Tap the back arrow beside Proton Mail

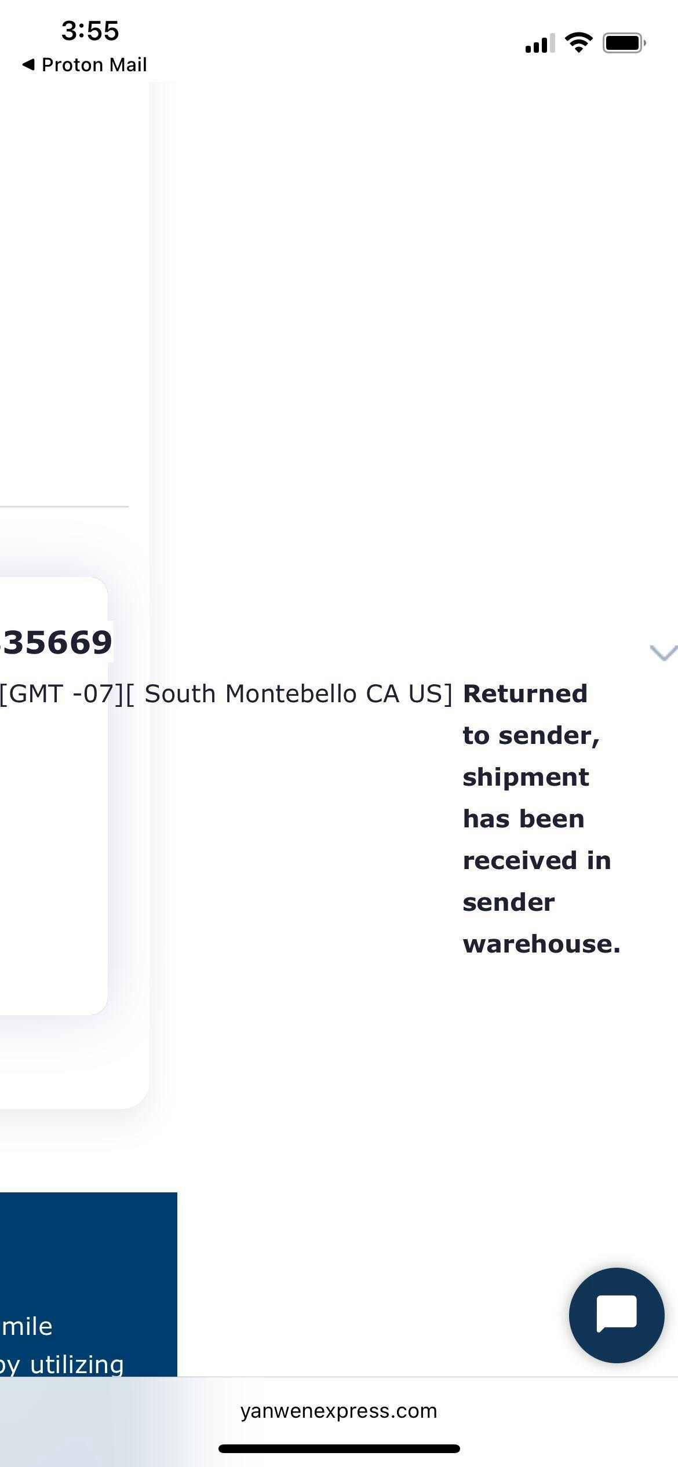click(x=28, y=64)
